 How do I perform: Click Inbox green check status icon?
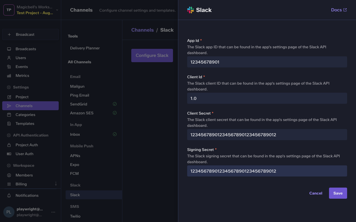pyautogui.click(x=115, y=134)
